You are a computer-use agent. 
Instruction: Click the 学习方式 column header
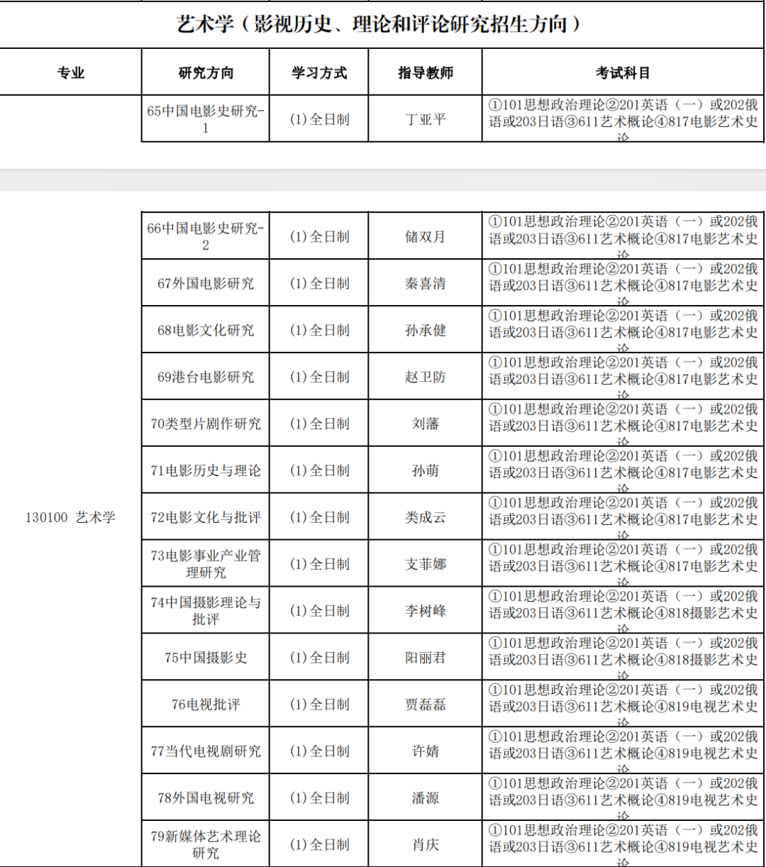[319, 72]
